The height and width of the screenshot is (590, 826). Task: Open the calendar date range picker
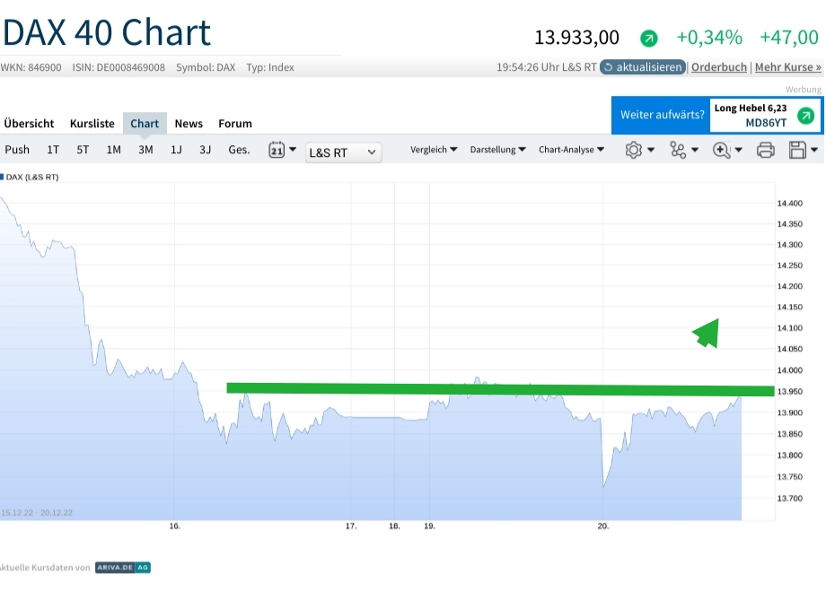[x=277, y=150]
